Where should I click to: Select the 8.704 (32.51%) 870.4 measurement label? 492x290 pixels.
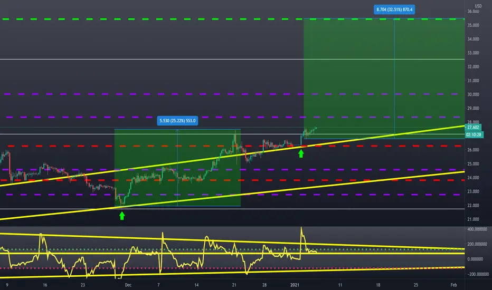click(394, 9)
